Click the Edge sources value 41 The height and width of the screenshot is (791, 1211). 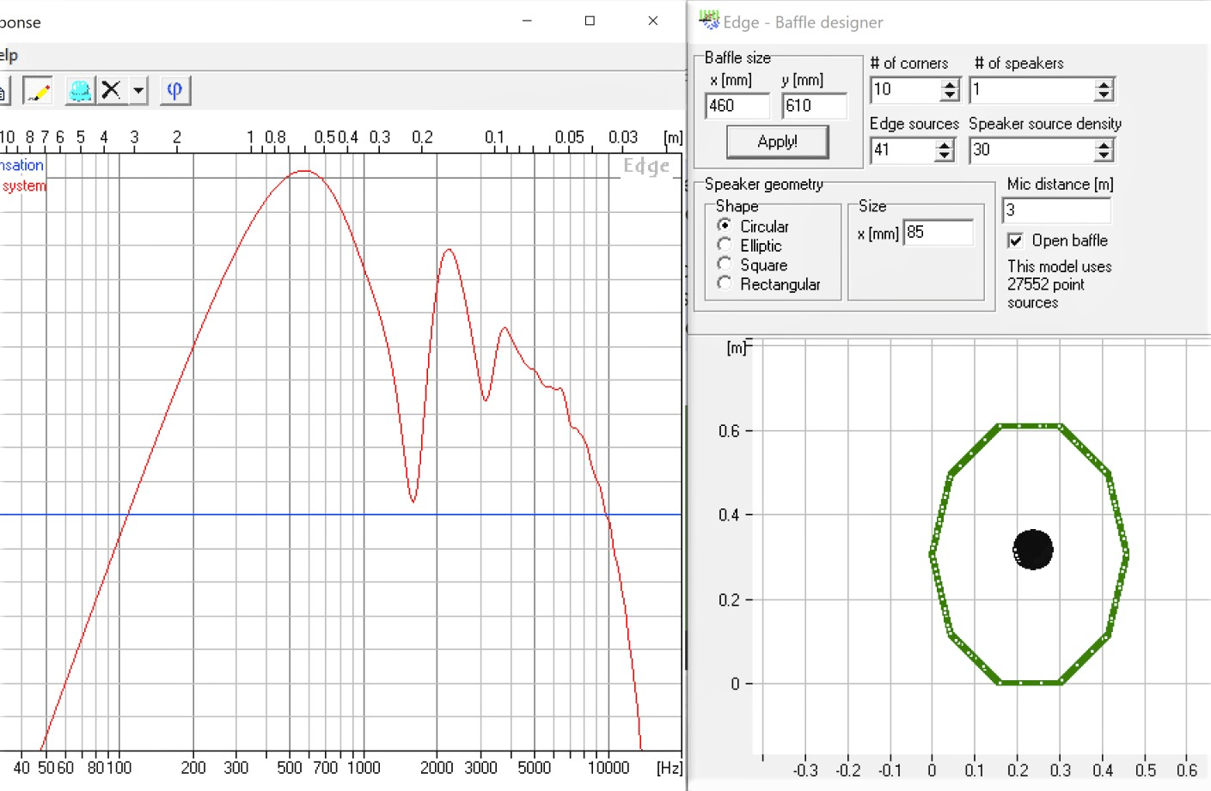coord(902,150)
